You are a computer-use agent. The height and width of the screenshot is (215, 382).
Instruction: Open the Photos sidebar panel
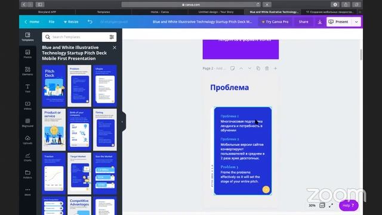[x=27, y=54]
